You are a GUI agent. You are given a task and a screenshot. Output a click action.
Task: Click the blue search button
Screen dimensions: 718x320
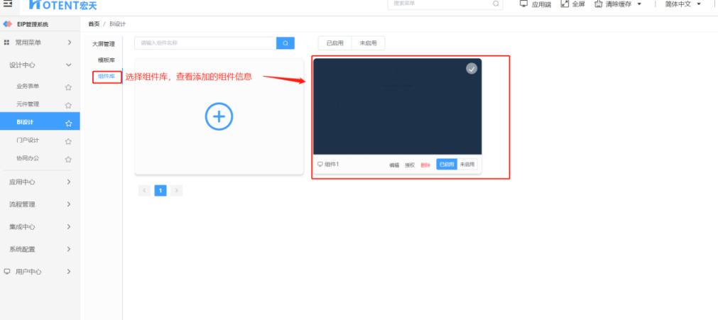click(x=285, y=43)
